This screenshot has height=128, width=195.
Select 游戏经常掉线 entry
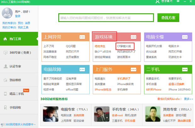103,57
